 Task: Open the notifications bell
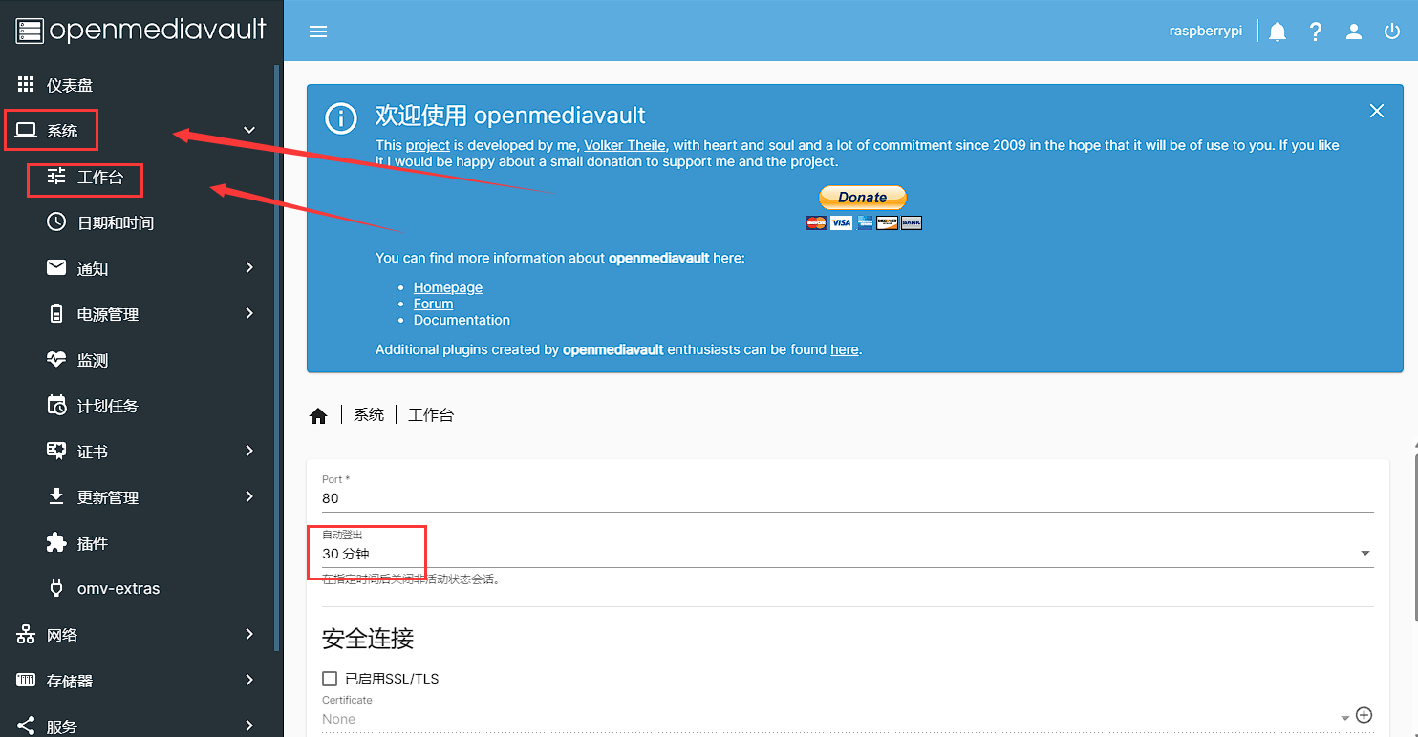[x=1278, y=32]
